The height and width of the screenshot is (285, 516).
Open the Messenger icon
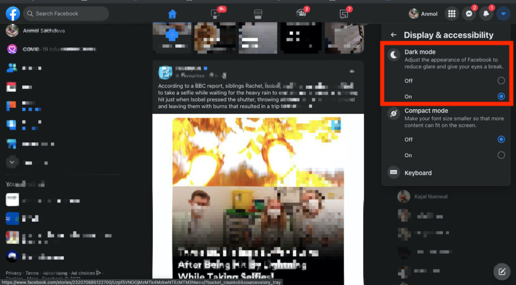click(469, 14)
